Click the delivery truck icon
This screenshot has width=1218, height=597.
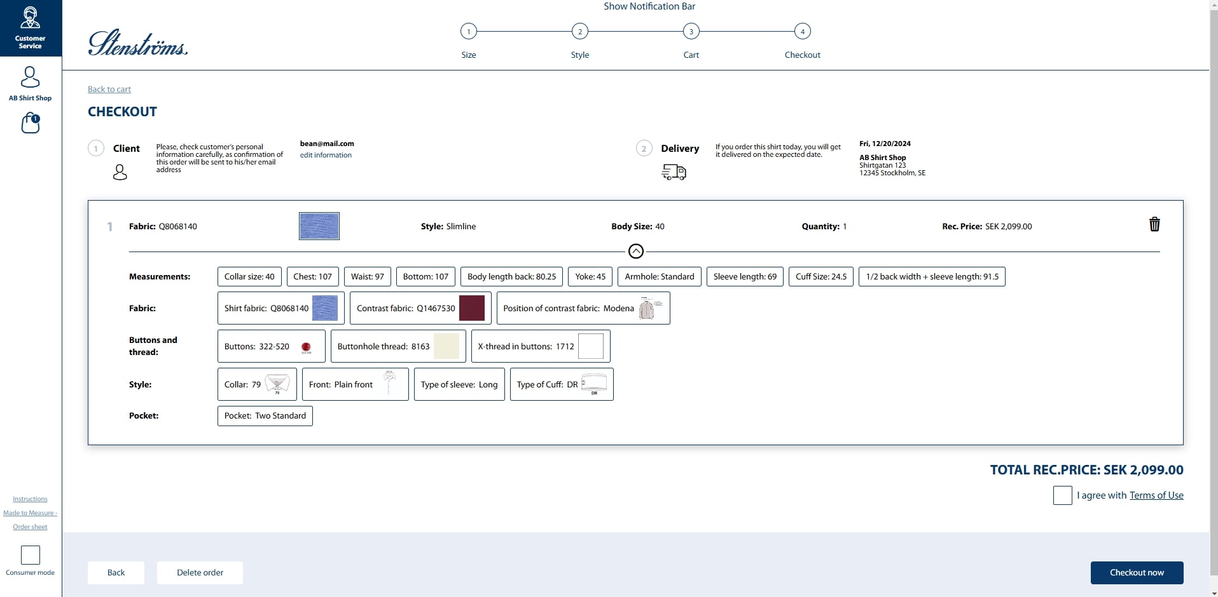pyautogui.click(x=674, y=171)
